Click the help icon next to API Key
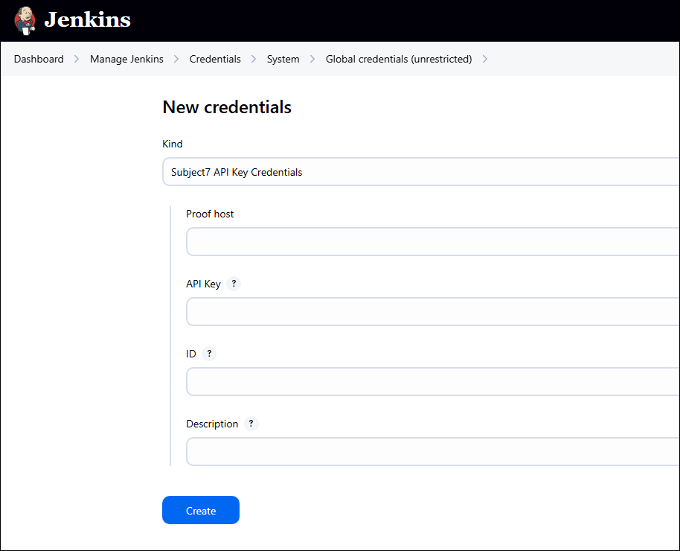Viewport: 680px width, 551px height. tap(234, 284)
